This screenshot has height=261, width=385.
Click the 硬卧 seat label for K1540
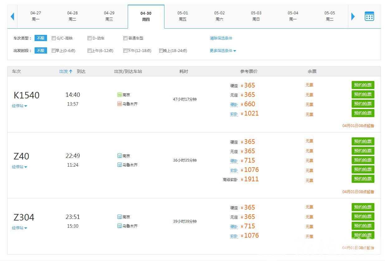pyautogui.click(x=234, y=105)
